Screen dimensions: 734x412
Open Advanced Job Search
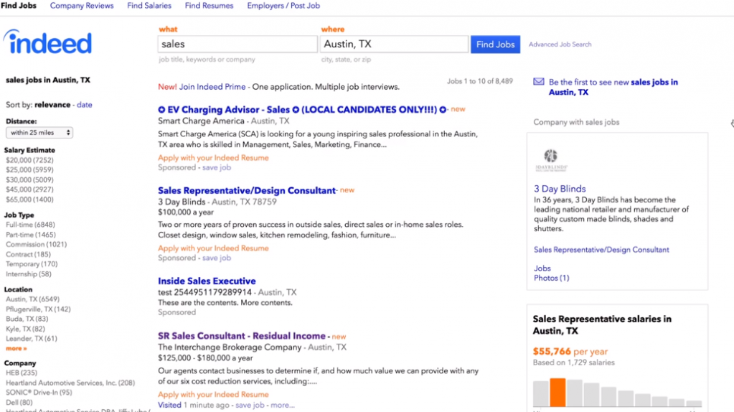coord(560,45)
